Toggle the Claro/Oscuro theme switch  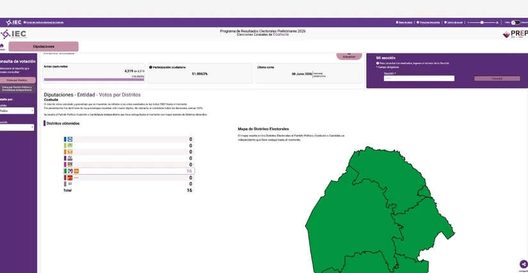point(515,22)
